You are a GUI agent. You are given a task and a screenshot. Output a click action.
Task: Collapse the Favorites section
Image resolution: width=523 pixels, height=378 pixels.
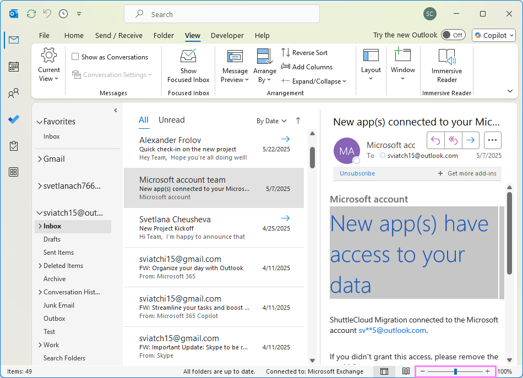pyautogui.click(x=39, y=122)
